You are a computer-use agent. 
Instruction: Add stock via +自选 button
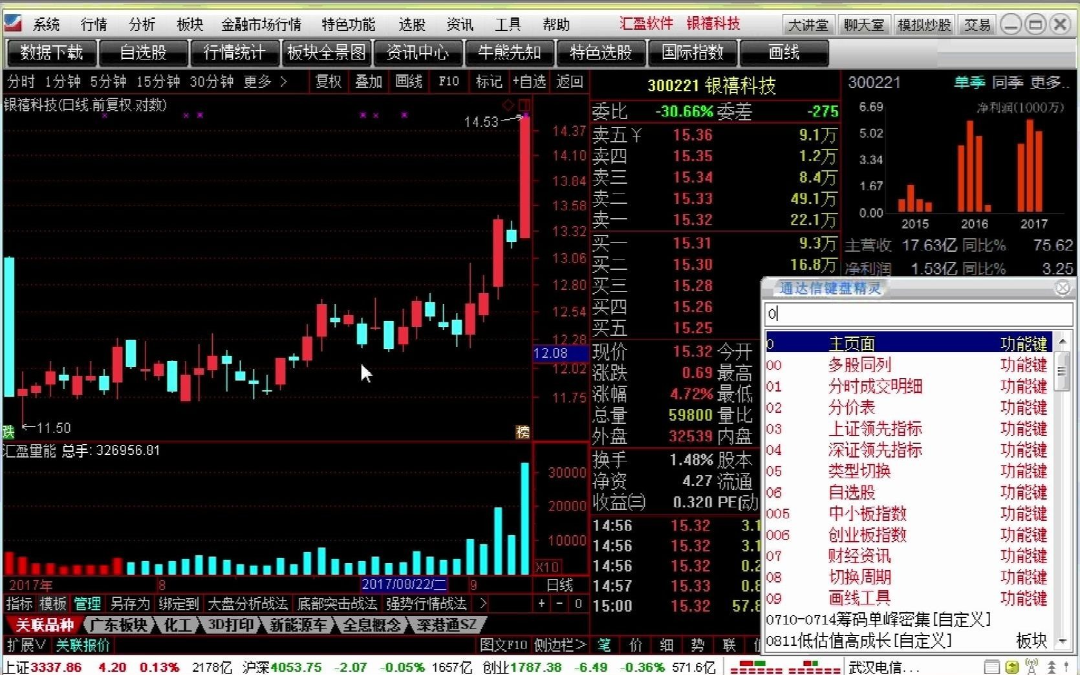tap(529, 82)
